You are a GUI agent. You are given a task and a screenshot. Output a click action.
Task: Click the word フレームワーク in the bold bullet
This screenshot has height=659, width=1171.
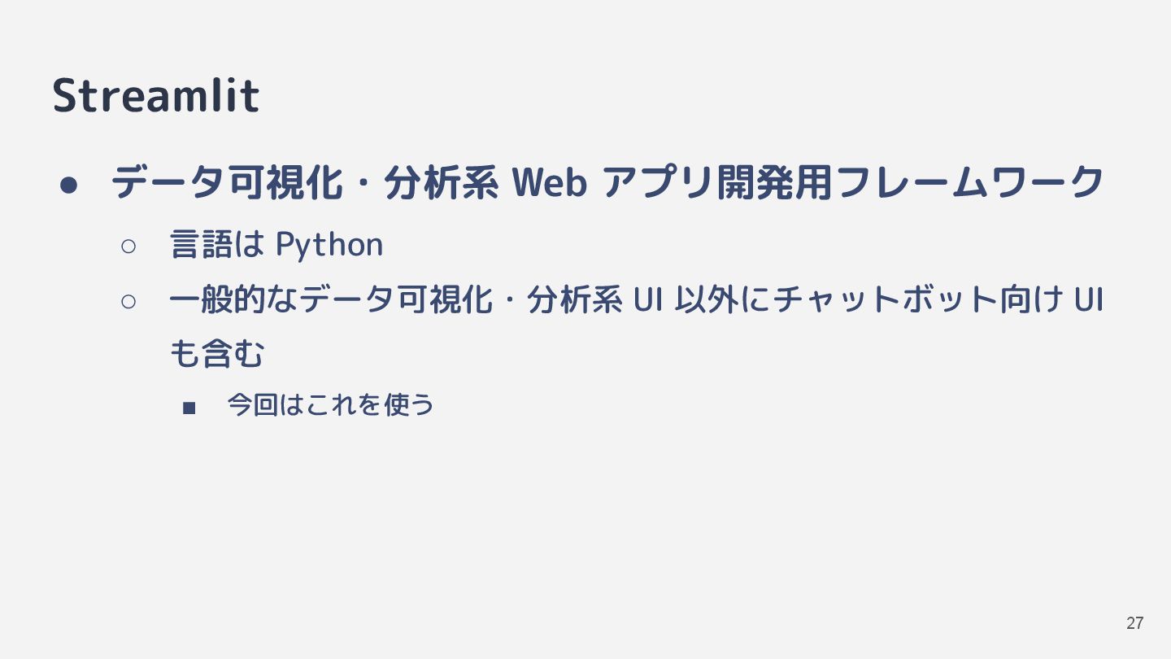point(969,182)
